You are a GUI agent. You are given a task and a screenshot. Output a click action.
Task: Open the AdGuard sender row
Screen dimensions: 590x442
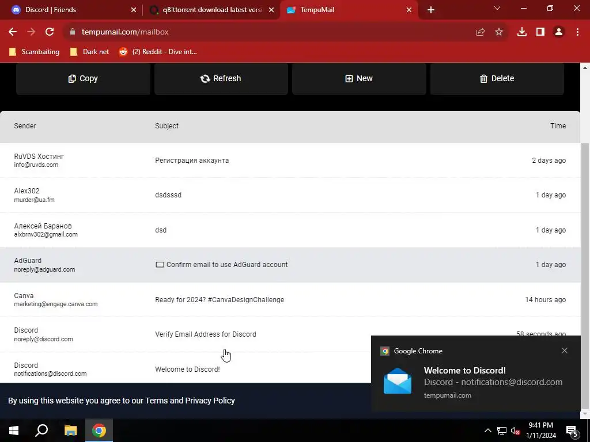tap(290, 265)
